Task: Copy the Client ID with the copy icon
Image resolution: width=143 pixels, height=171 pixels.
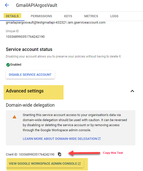Action: [59, 154]
